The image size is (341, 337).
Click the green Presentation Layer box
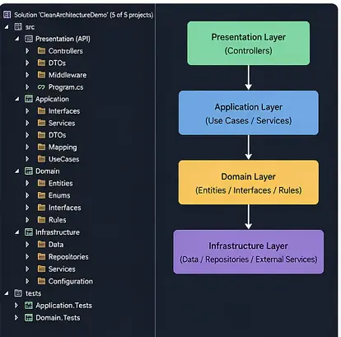(x=249, y=44)
